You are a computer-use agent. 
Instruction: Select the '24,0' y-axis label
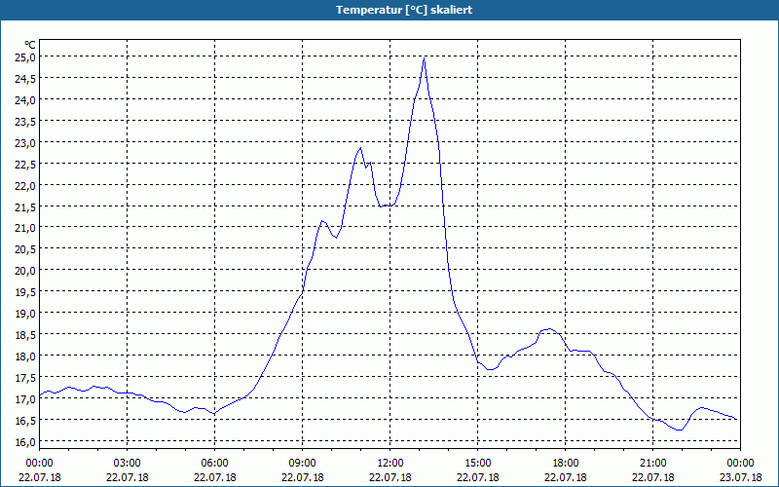coord(25,100)
